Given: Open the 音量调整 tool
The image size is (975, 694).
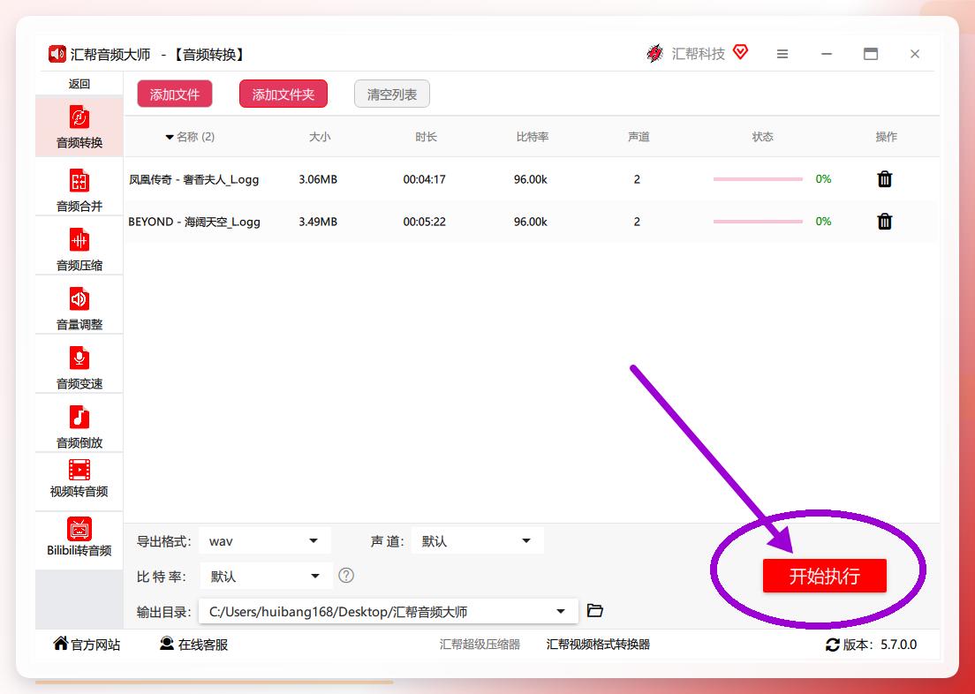Looking at the screenshot, I should click(79, 308).
